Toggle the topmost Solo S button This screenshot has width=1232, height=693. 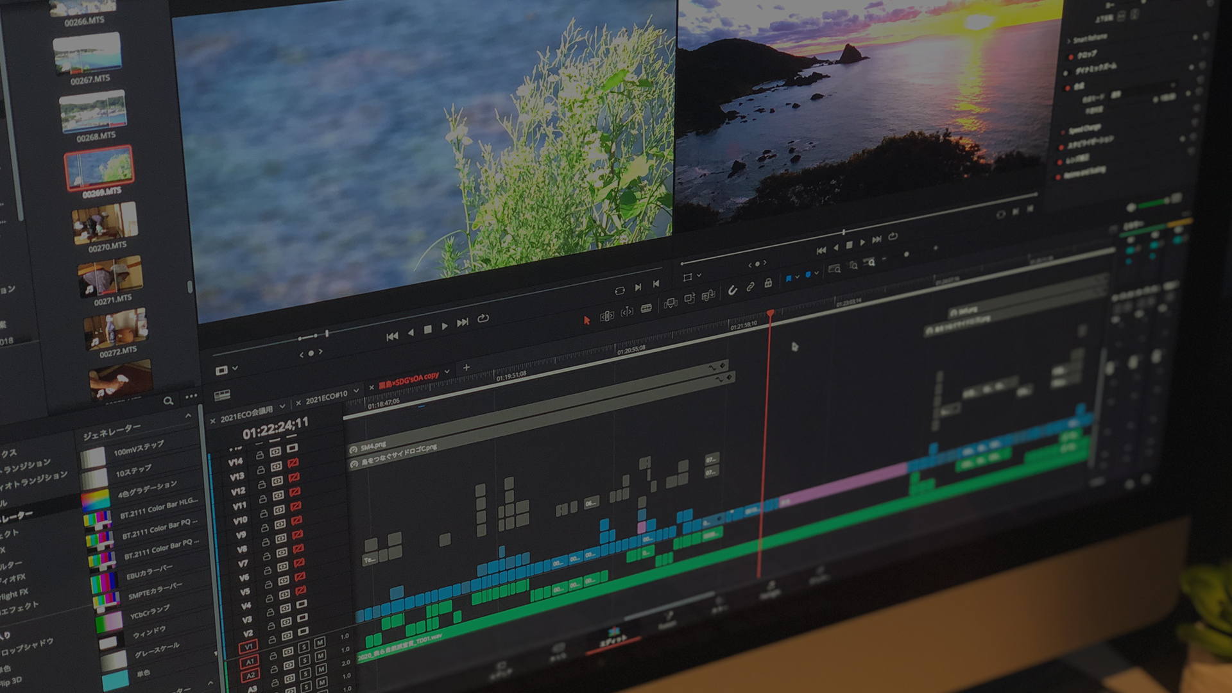click(x=304, y=646)
